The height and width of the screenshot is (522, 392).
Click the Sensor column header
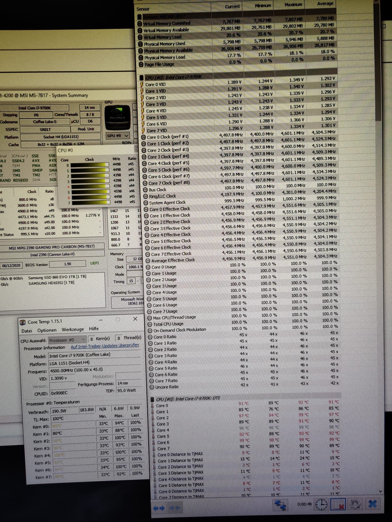(143, 9)
